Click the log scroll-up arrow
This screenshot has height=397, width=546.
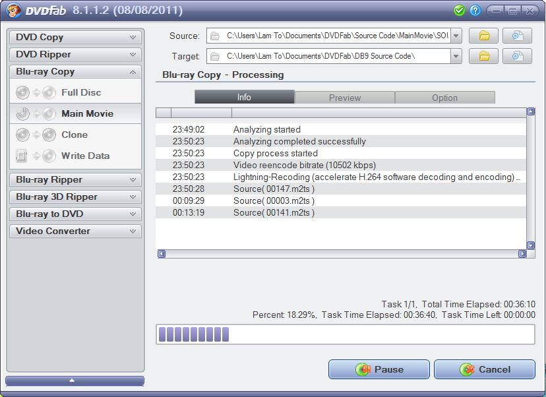[531, 112]
